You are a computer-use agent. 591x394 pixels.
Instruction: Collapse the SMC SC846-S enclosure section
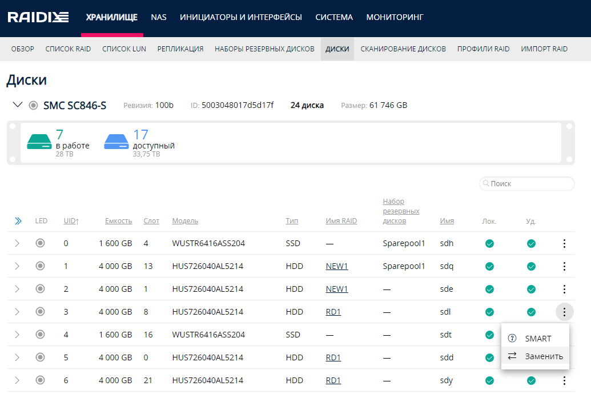click(17, 105)
